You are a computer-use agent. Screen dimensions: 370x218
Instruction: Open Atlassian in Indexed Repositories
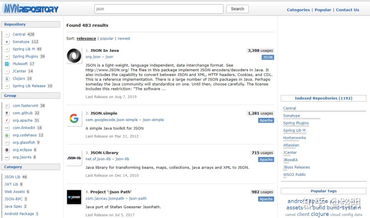pyautogui.click(x=291, y=145)
